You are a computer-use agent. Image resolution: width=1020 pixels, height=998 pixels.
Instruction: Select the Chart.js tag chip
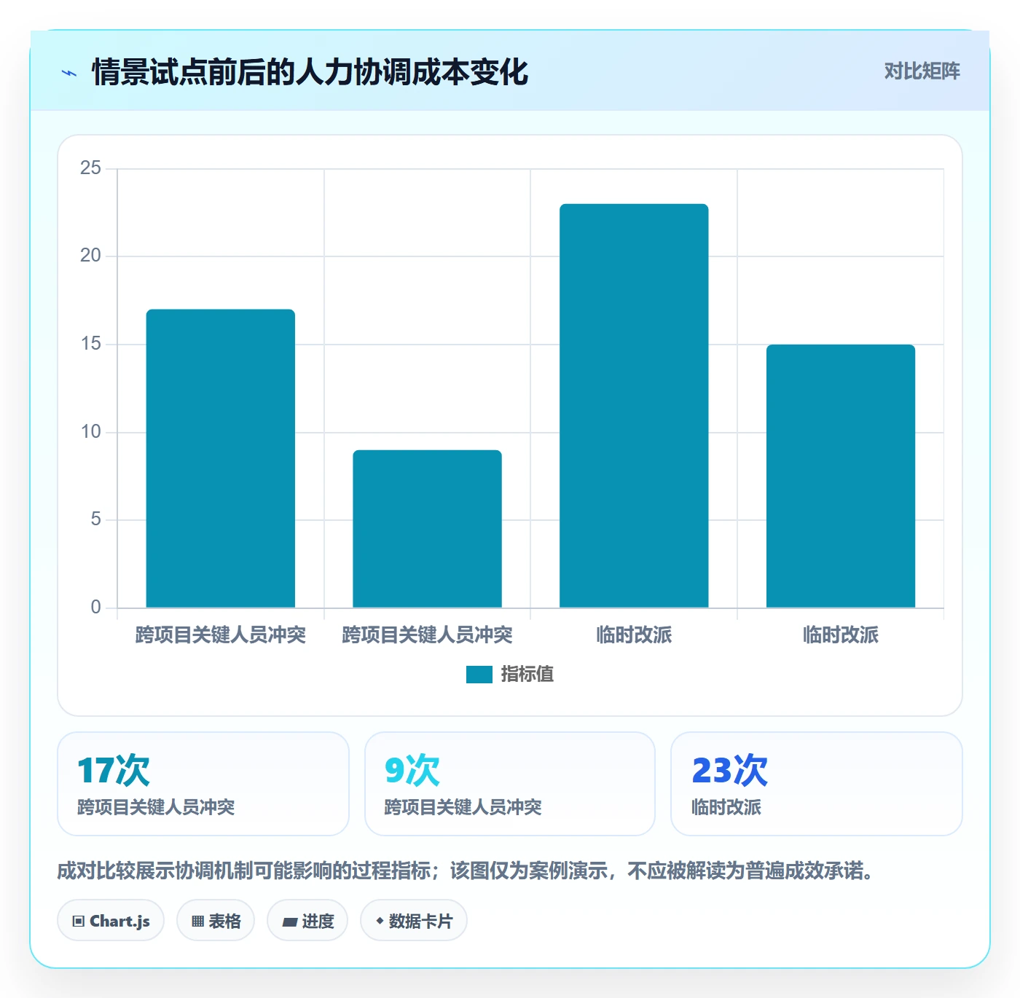(x=111, y=921)
